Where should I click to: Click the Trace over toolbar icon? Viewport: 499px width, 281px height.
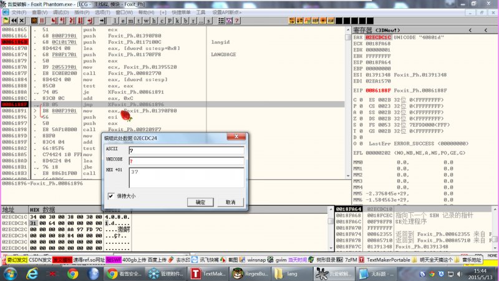pos(80,21)
